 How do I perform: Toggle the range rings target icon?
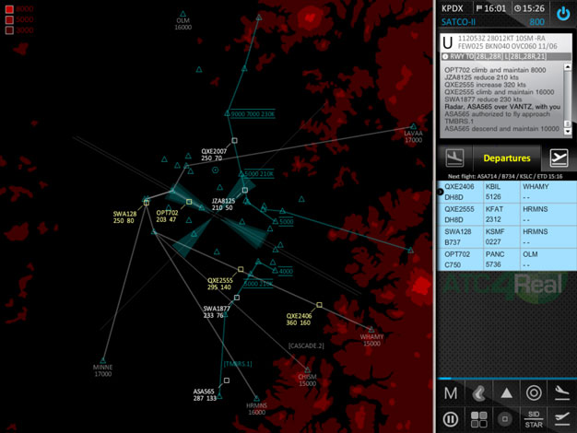[x=534, y=393]
